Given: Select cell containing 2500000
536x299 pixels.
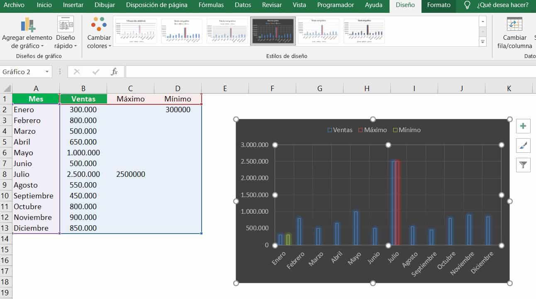Looking at the screenshot, I should pos(131,174).
